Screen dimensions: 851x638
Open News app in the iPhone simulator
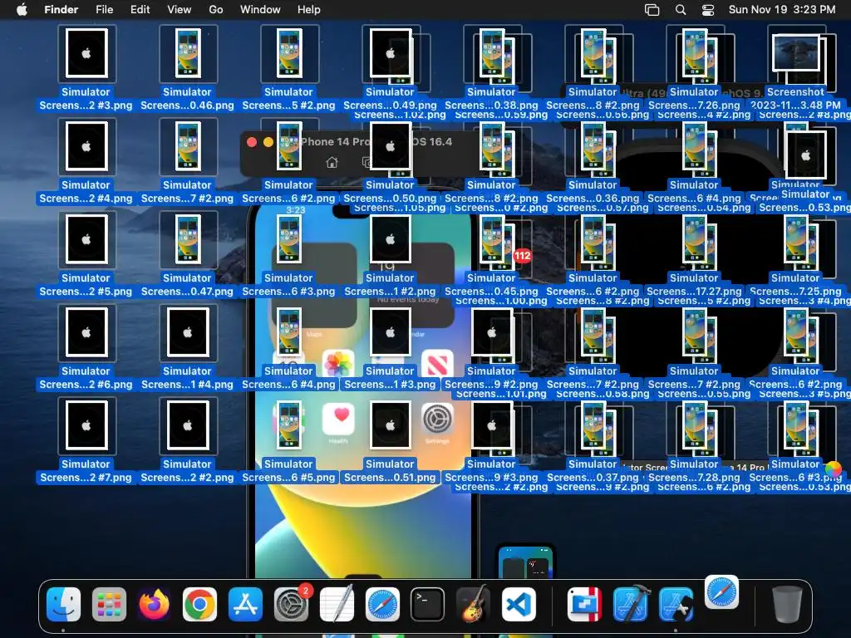click(x=437, y=363)
